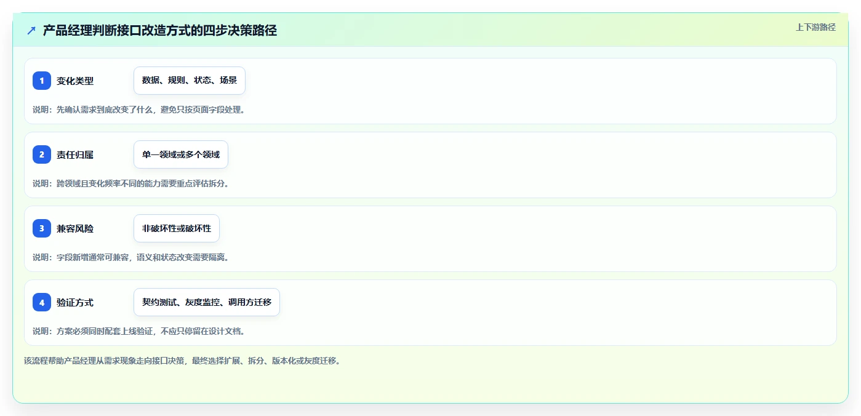Click the title 产品经理判断接口改造方式的四步决策路径
861x416 pixels.
(160, 30)
